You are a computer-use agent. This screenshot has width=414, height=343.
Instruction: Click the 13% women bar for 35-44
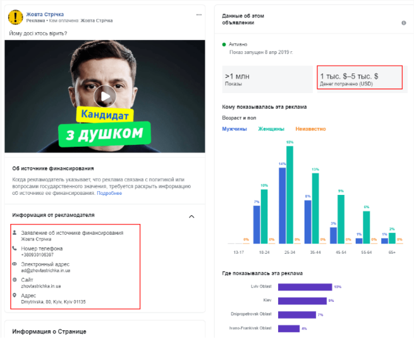[315, 208]
